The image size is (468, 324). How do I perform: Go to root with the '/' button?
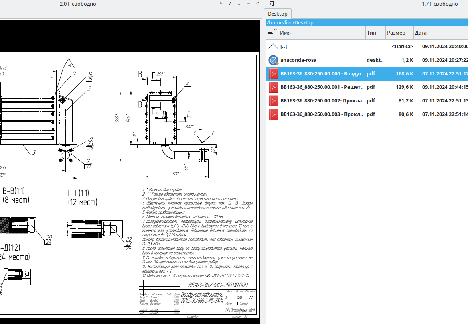click(230, 4)
